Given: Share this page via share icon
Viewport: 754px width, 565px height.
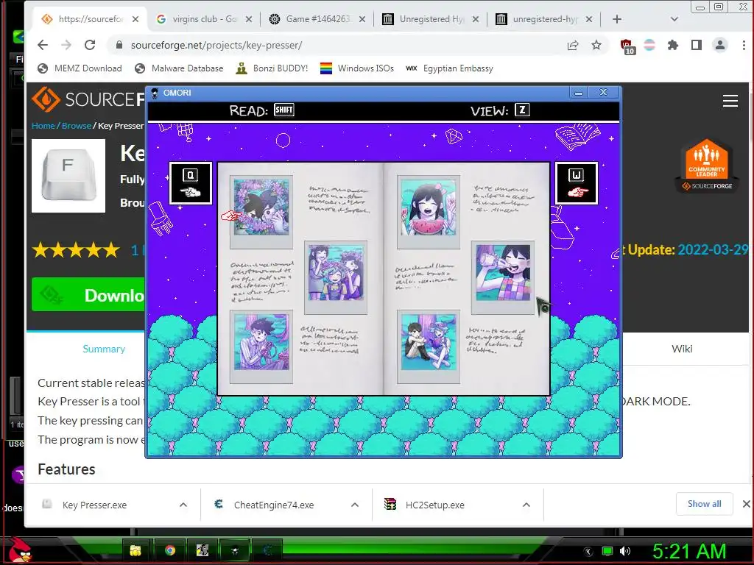Looking at the screenshot, I should (x=573, y=45).
